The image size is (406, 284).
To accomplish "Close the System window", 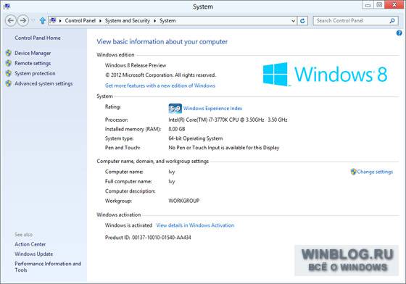I will [x=394, y=5].
